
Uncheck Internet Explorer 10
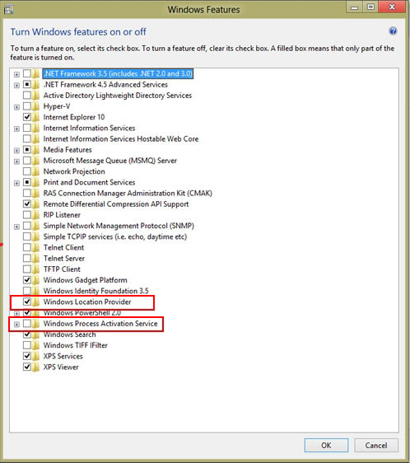[27, 117]
